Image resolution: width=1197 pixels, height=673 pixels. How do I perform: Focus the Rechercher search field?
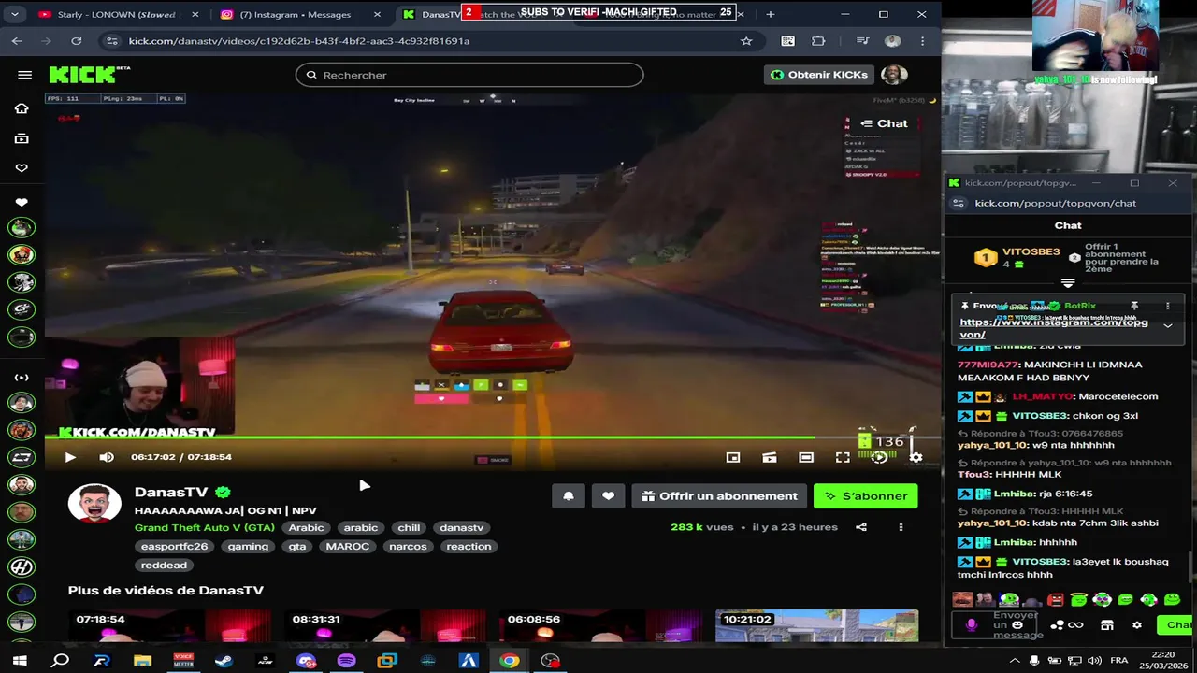click(469, 75)
